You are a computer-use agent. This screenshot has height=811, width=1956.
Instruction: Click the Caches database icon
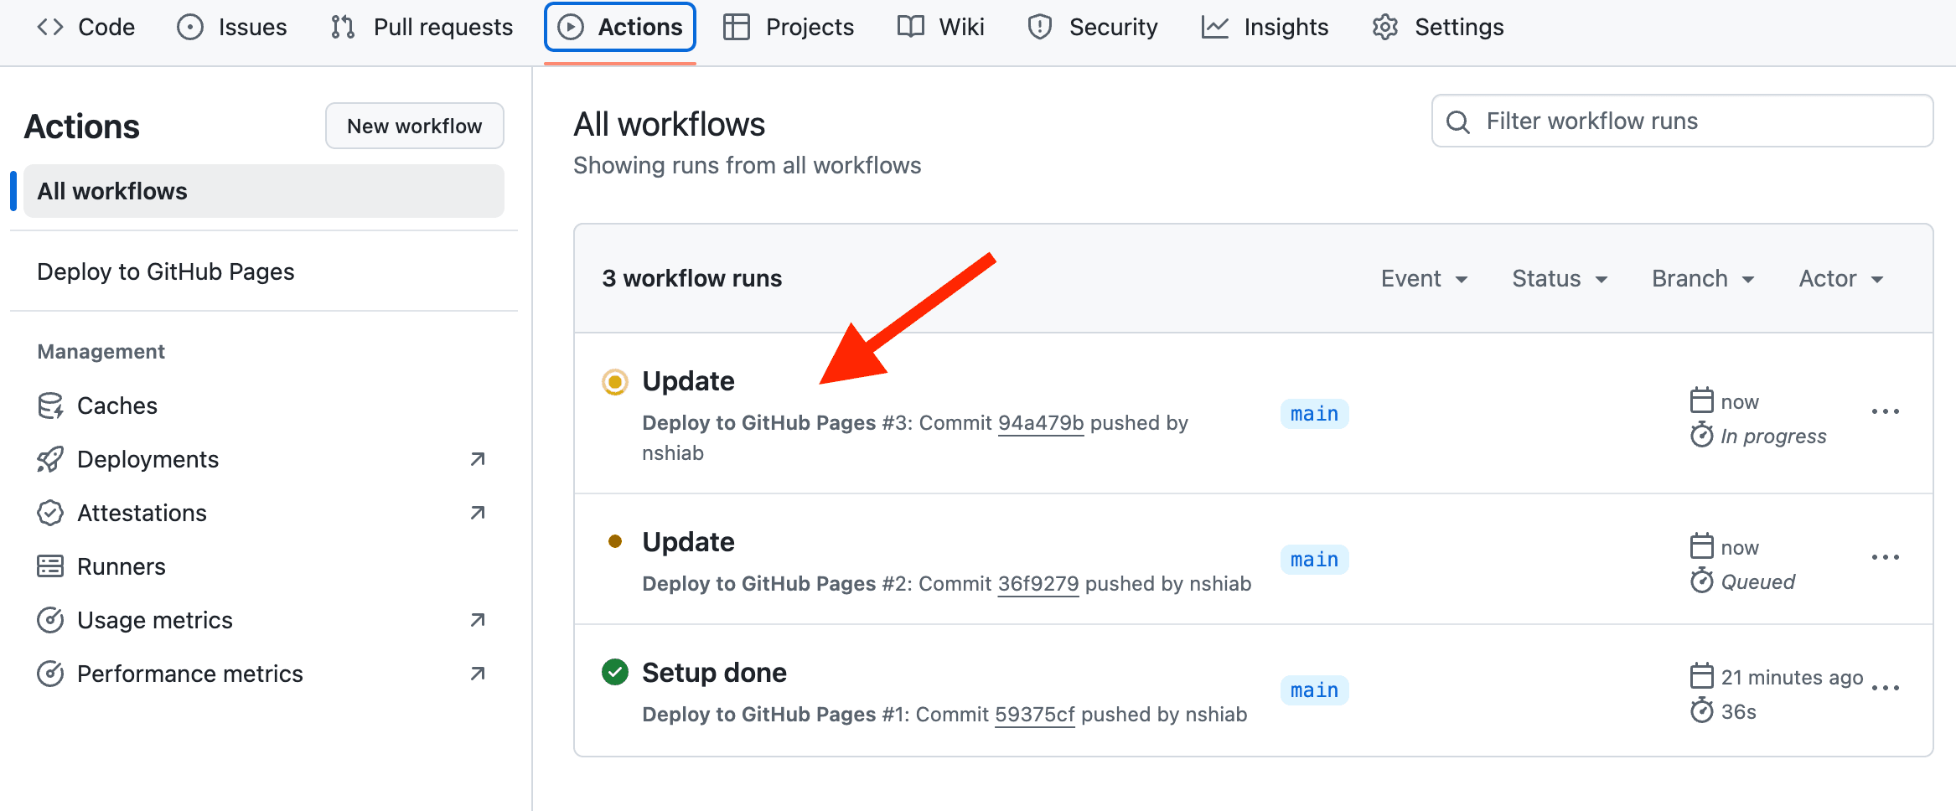[x=50, y=405]
